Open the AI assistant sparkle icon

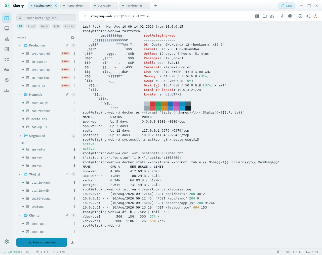click(x=308, y=16)
